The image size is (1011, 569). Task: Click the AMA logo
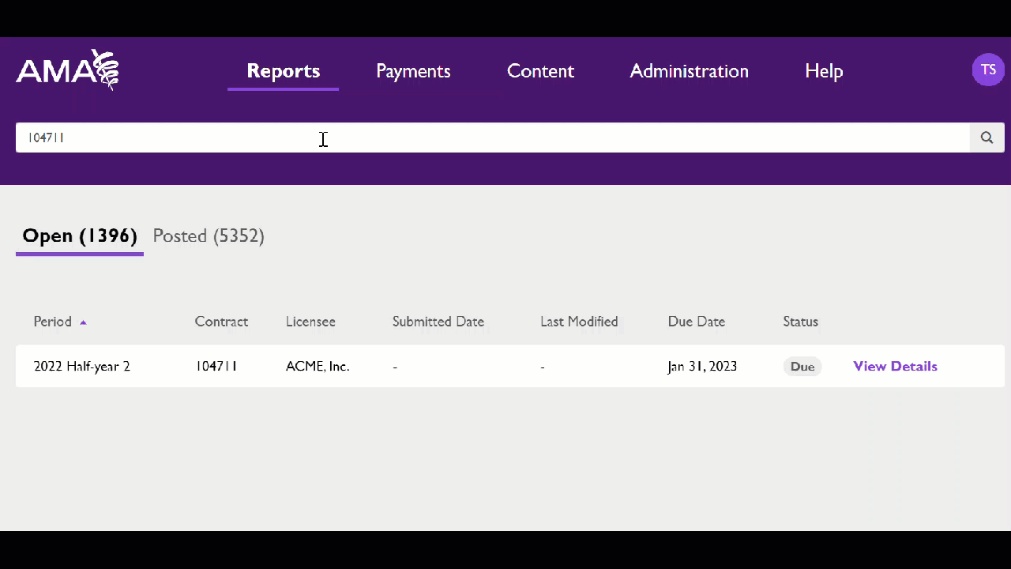pos(67,70)
